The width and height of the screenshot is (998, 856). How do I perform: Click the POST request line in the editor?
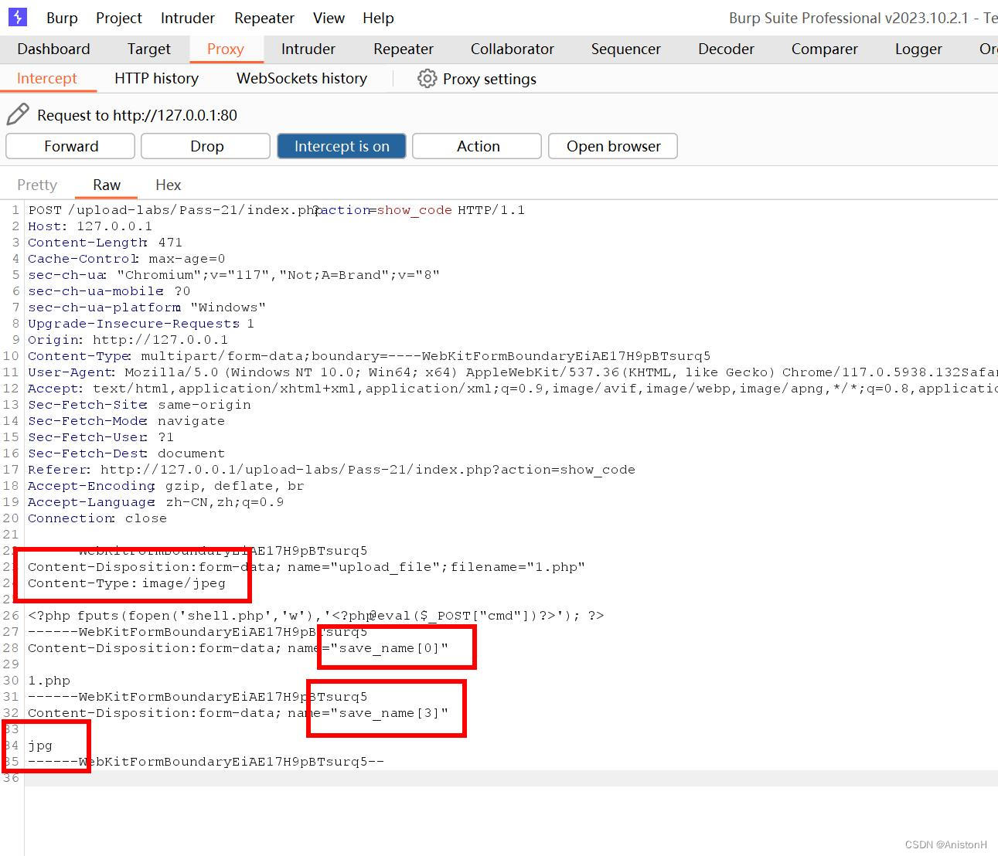click(x=277, y=210)
